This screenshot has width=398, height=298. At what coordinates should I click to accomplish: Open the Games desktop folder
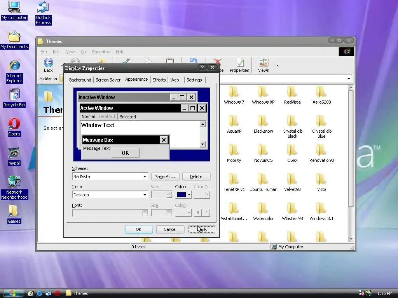[x=14, y=214]
